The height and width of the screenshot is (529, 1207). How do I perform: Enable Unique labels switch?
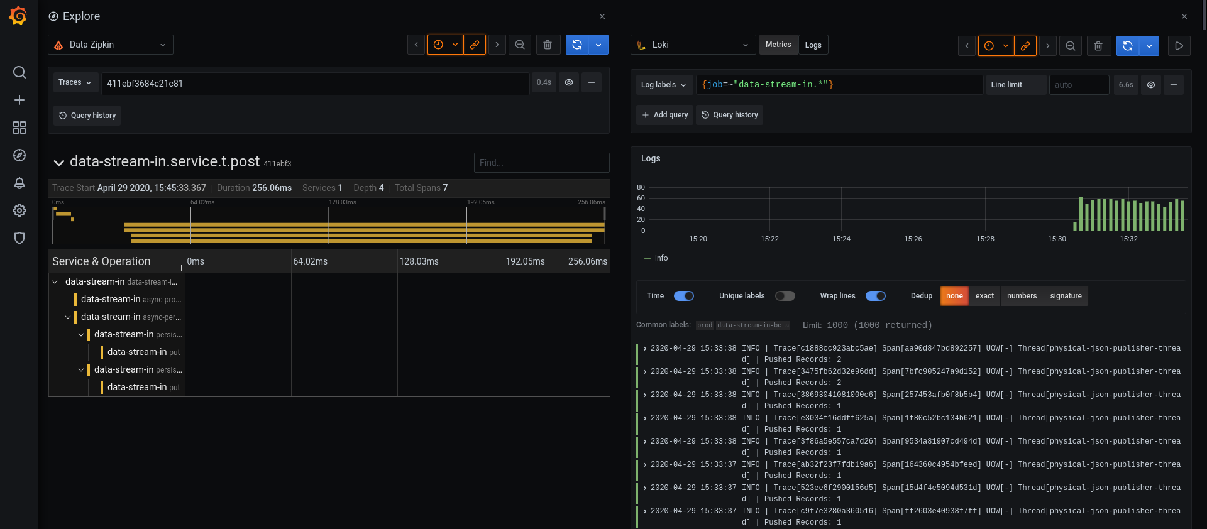click(785, 296)
